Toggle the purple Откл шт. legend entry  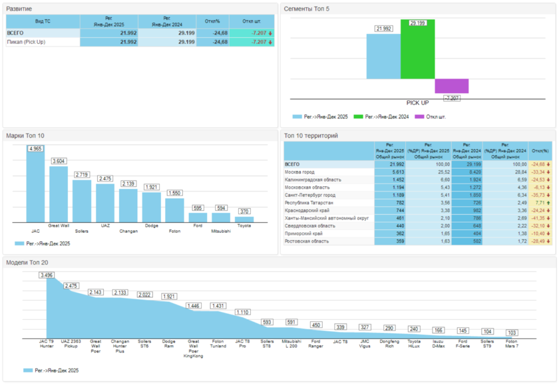tap(430, 116)
